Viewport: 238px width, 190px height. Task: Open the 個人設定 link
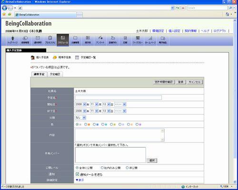174,31
